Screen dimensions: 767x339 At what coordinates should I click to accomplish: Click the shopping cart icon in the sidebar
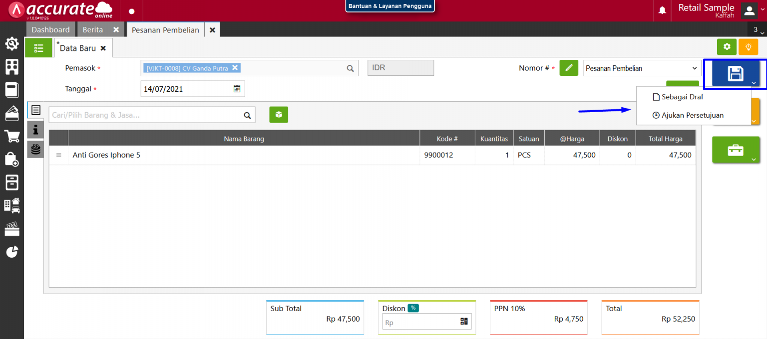pos(11,136)
